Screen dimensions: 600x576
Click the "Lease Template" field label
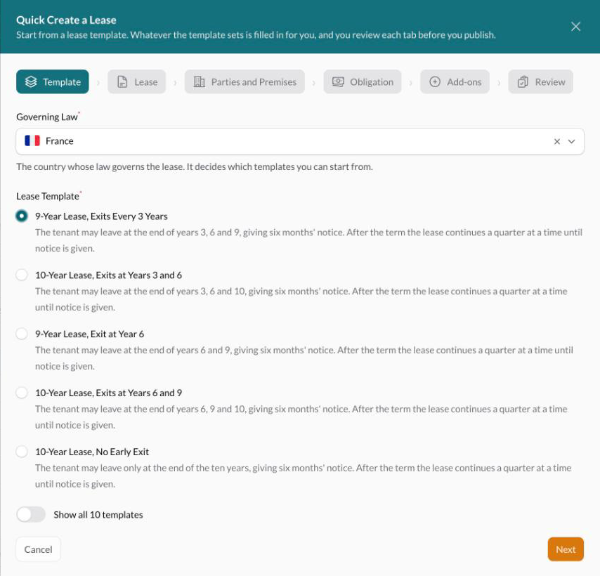coord(48,196)
